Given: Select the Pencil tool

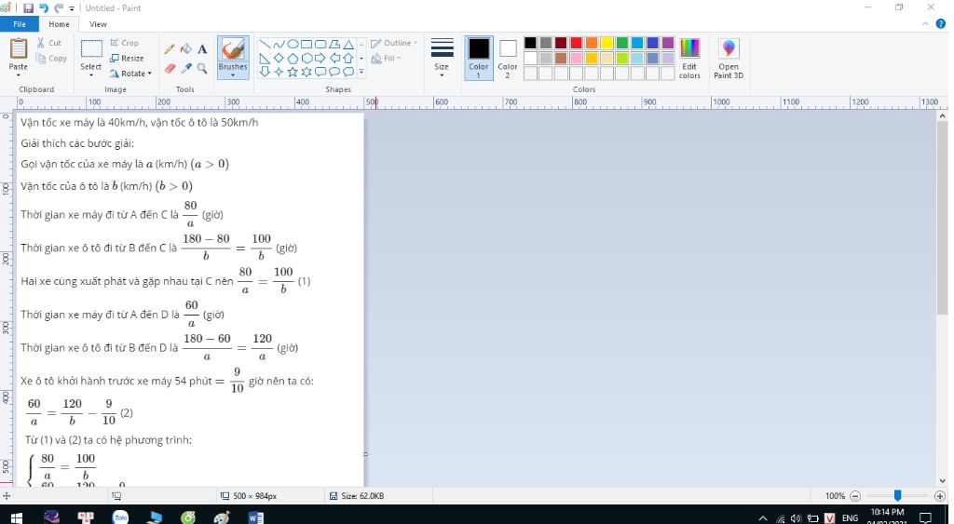Looking at the screenshot, I should [x=170, y=49].
